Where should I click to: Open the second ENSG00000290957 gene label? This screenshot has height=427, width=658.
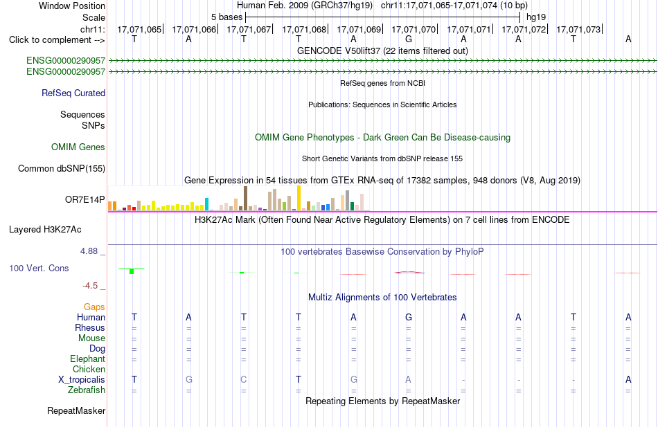click(66, 72)
